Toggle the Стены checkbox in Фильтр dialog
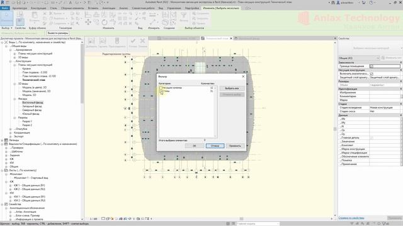 tap(161, 91)
